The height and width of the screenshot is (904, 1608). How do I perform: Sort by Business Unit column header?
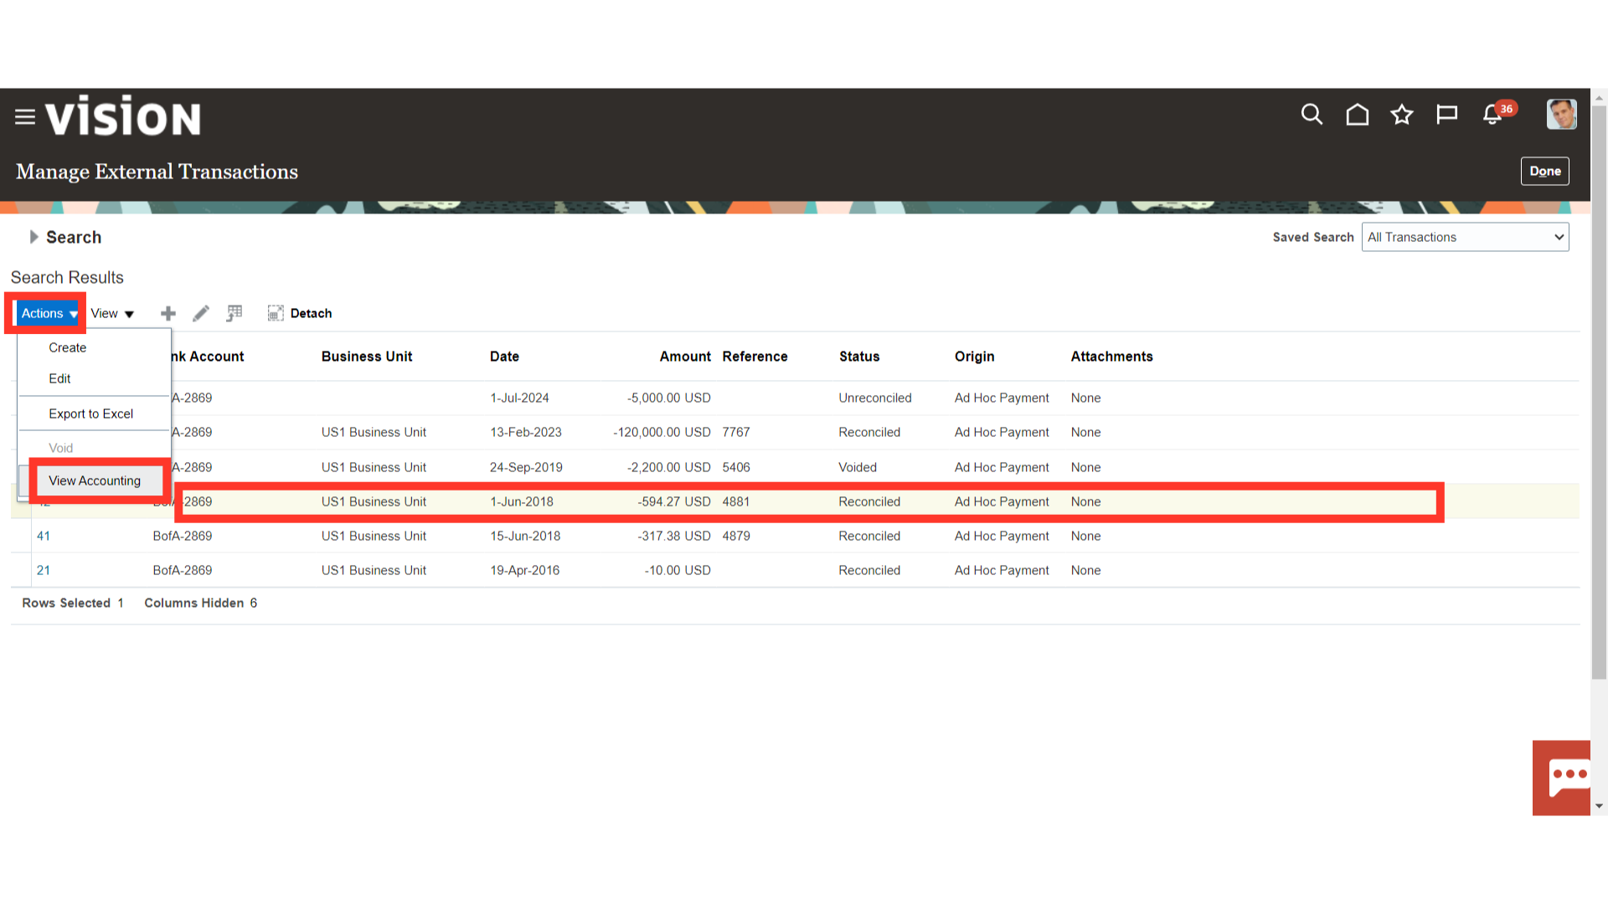367,357
